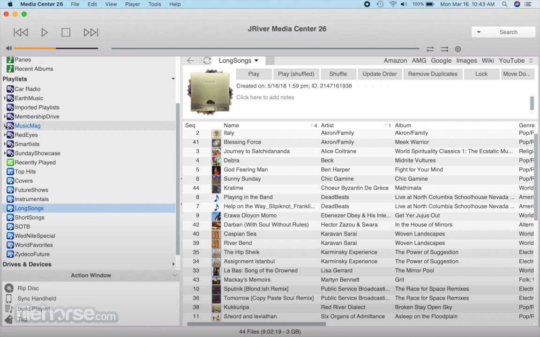Expand the SundayShowcase playlist group
This screenshot has width=540, height=337.
5,153
